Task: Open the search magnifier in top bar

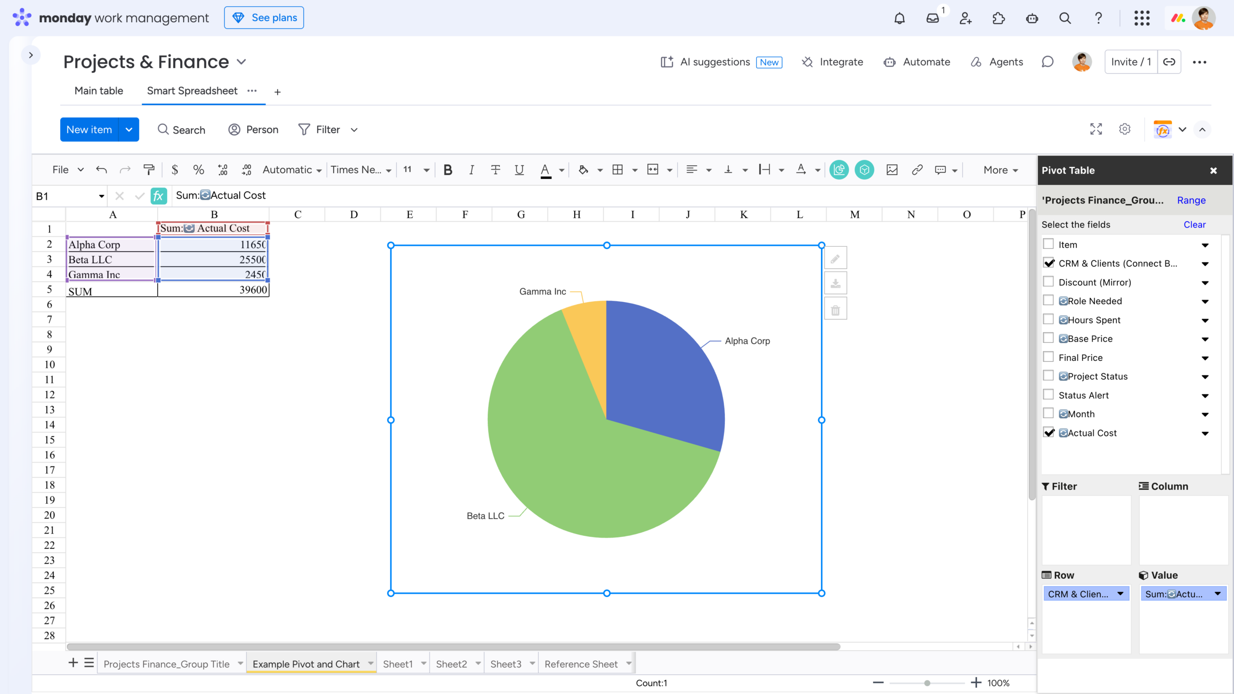Action: 1065,18
